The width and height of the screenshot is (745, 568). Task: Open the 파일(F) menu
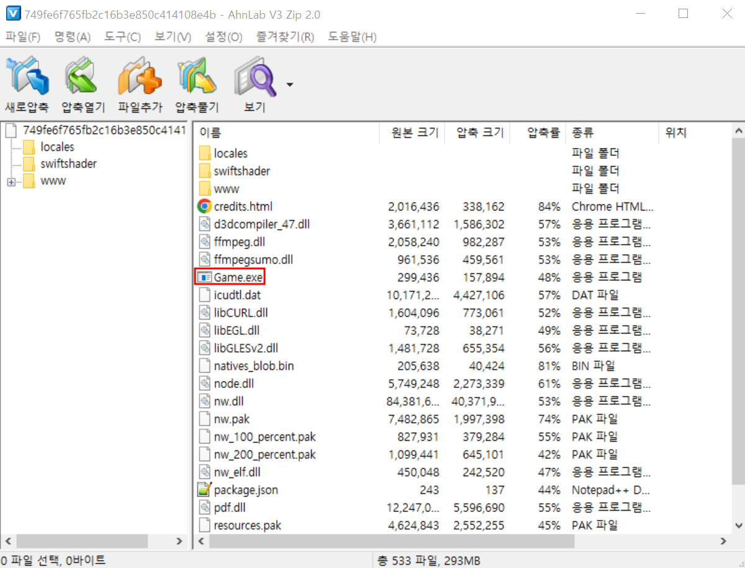[22, 37]
